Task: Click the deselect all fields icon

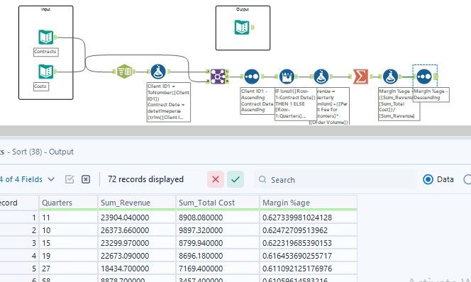Action: (86, 179)
